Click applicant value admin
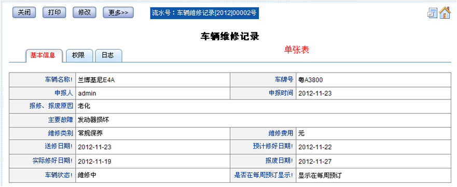 [87, 93]
